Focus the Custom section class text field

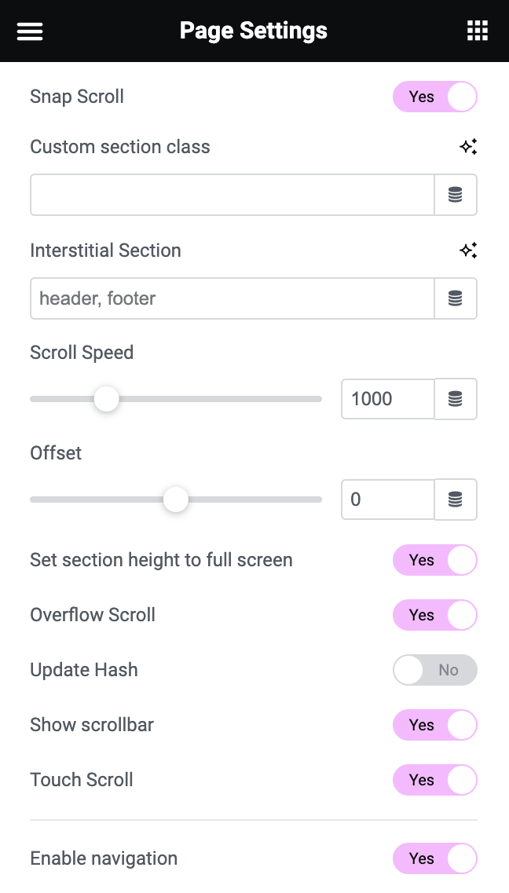(x=232, y=195)
